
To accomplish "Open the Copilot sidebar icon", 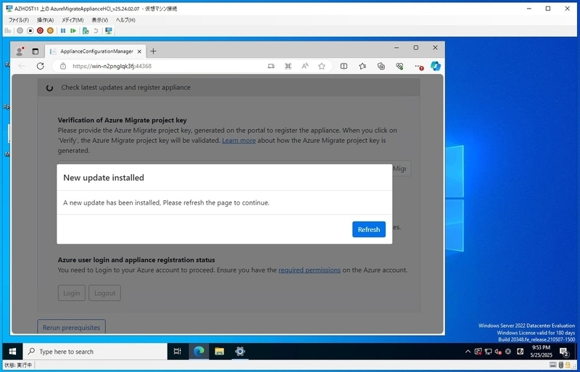I will [x=436, y=66].
